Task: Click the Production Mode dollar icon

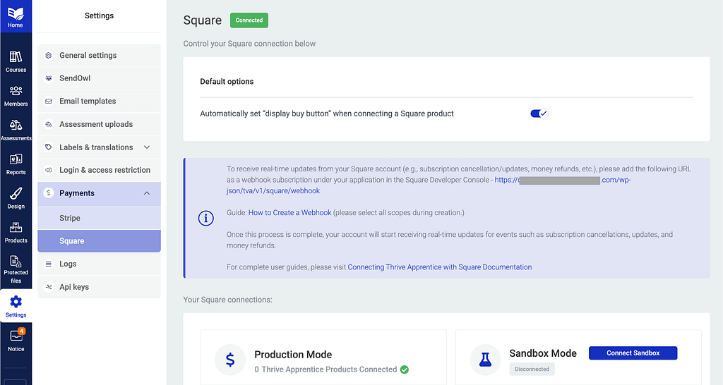Action: [x=230, y=360]
